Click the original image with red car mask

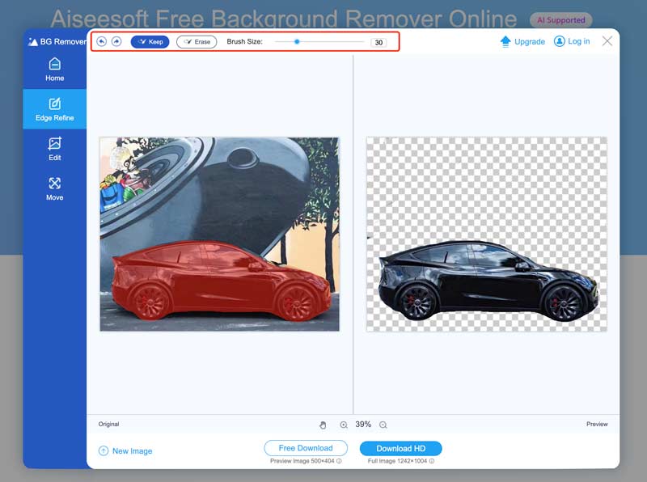click(x=219, y=234)
